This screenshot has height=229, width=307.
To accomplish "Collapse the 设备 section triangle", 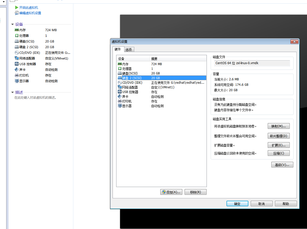I will (13, 24).
